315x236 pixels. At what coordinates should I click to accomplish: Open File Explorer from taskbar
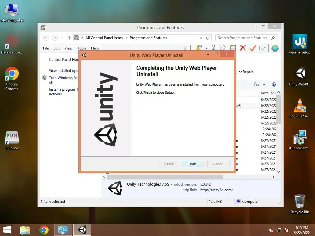point(25,230)
